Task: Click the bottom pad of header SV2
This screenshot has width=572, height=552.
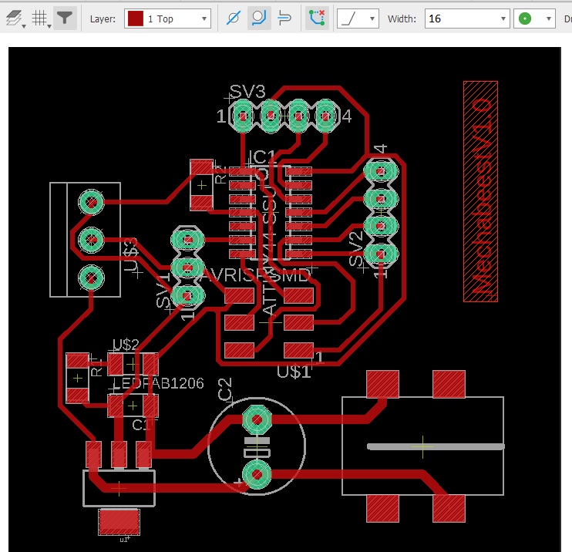Action: point(381,254)
